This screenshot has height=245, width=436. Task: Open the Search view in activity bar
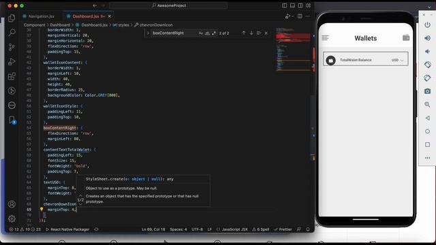click(12, 33)
